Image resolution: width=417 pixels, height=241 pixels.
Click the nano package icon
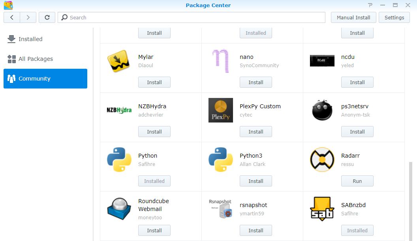point(220,61)
